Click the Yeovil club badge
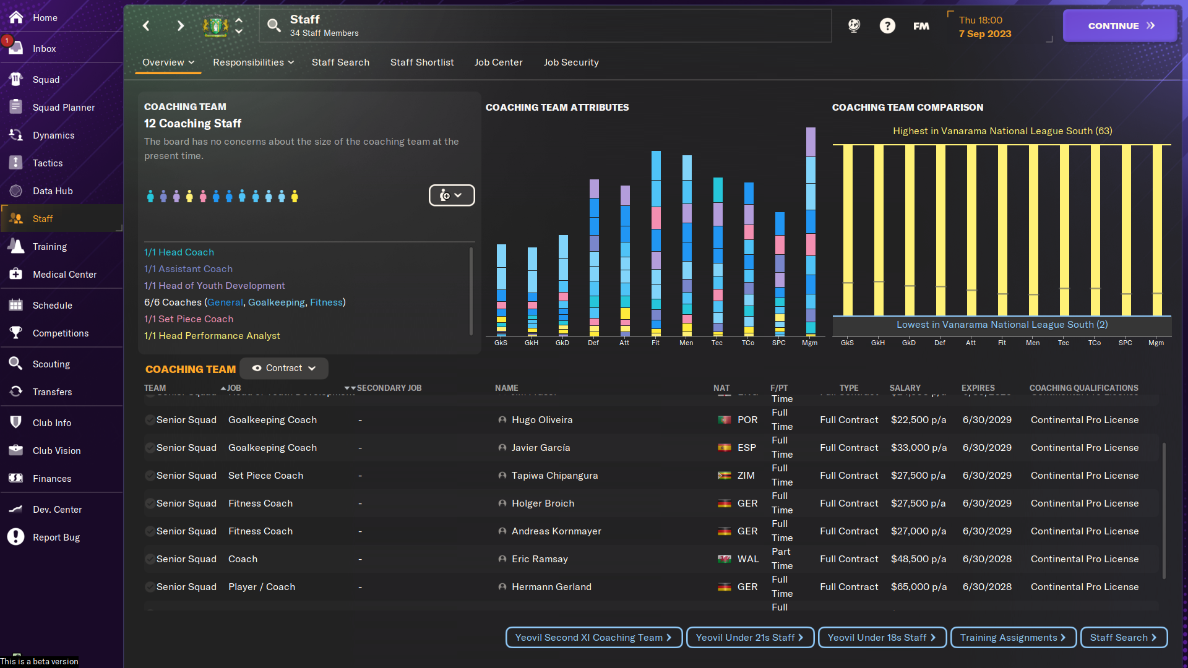Image resolution: width=1188 pixels, height=668 pixels. tap(215, 26)
